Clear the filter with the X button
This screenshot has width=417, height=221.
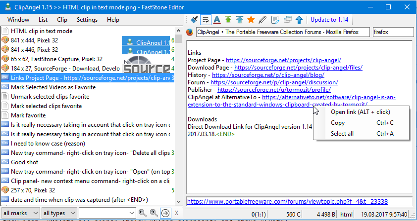pyautogui.click(x=176, y=213)
